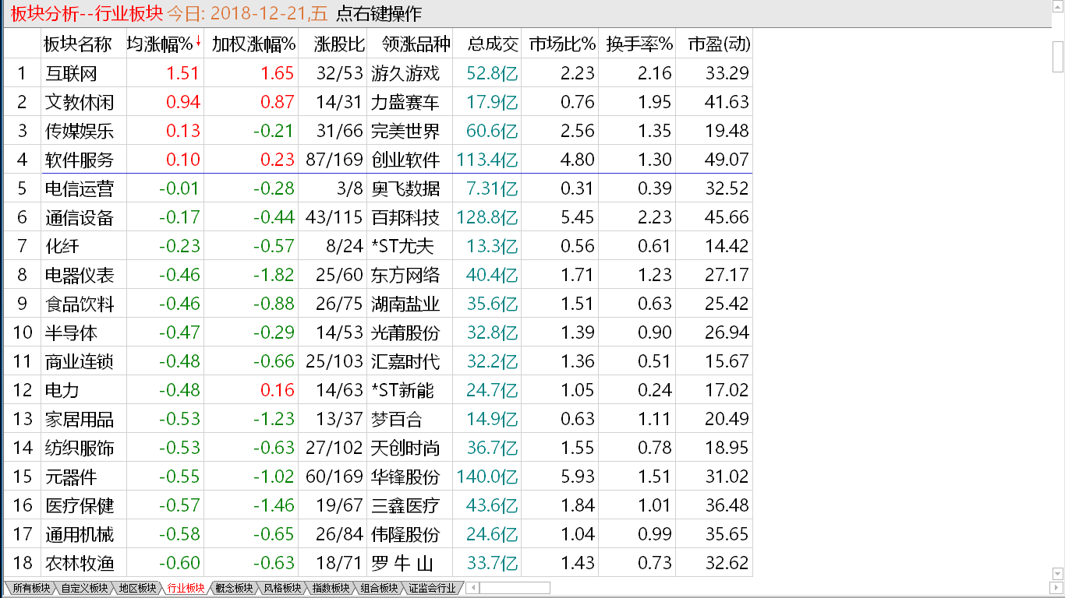This screenshot has height=598, width=1065.
Task: Select the 互联网 sector row
Action: click(378, 73)
